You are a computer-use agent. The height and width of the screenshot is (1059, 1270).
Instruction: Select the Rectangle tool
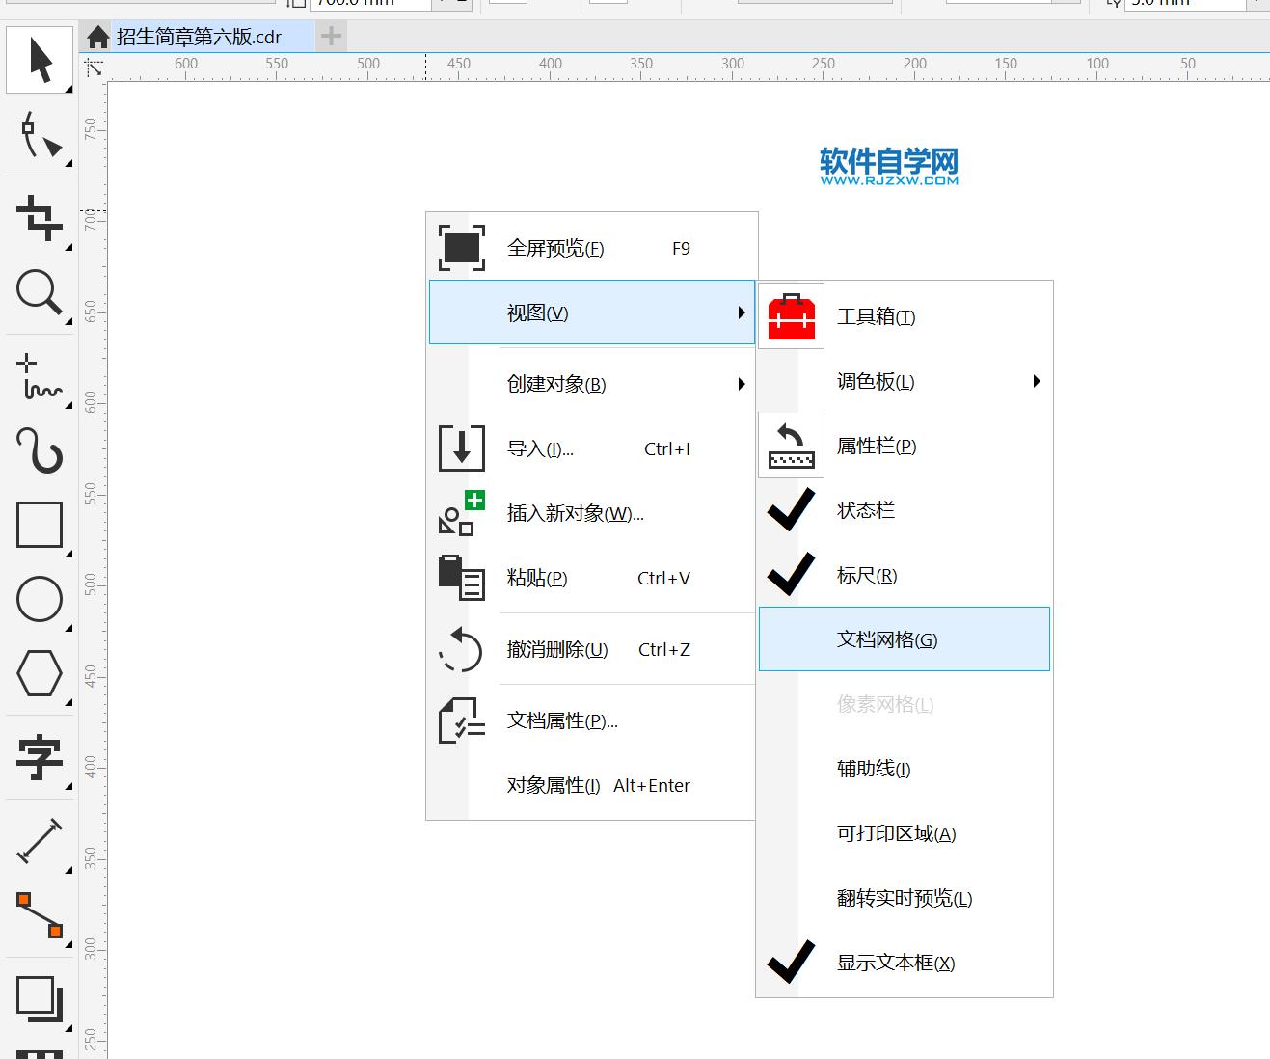coord(40,525)
